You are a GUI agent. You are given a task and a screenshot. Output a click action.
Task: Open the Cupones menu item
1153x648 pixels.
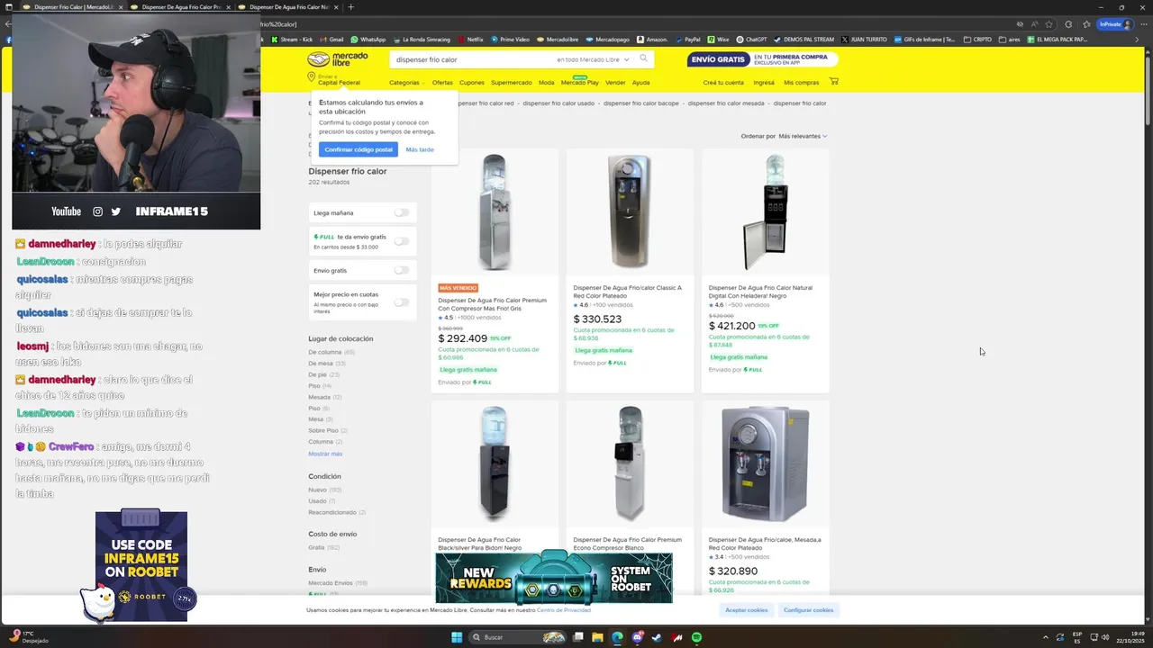472,83
